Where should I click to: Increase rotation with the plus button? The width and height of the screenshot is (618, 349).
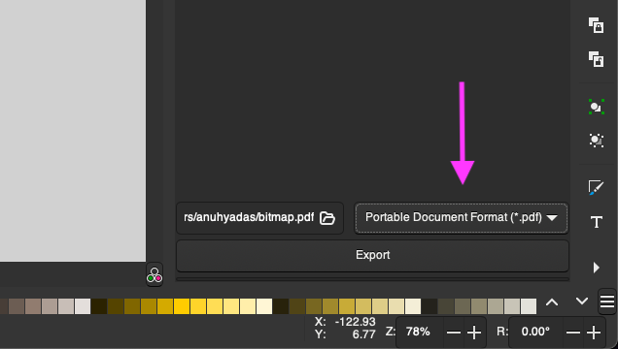click(594, 333)
